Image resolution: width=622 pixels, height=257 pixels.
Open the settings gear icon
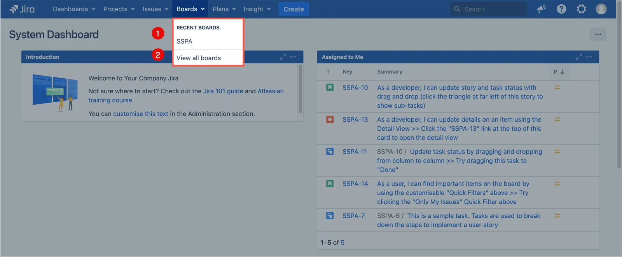581,9
